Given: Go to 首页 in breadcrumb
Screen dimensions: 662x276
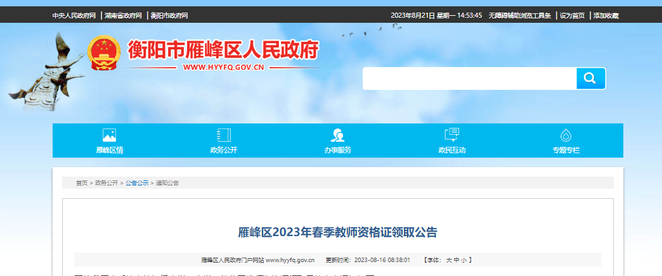Looking at the screenshot, I should (x=82, y=183).
